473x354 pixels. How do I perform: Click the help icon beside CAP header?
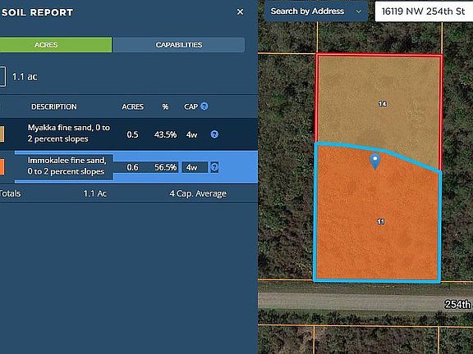click(204, 107)
